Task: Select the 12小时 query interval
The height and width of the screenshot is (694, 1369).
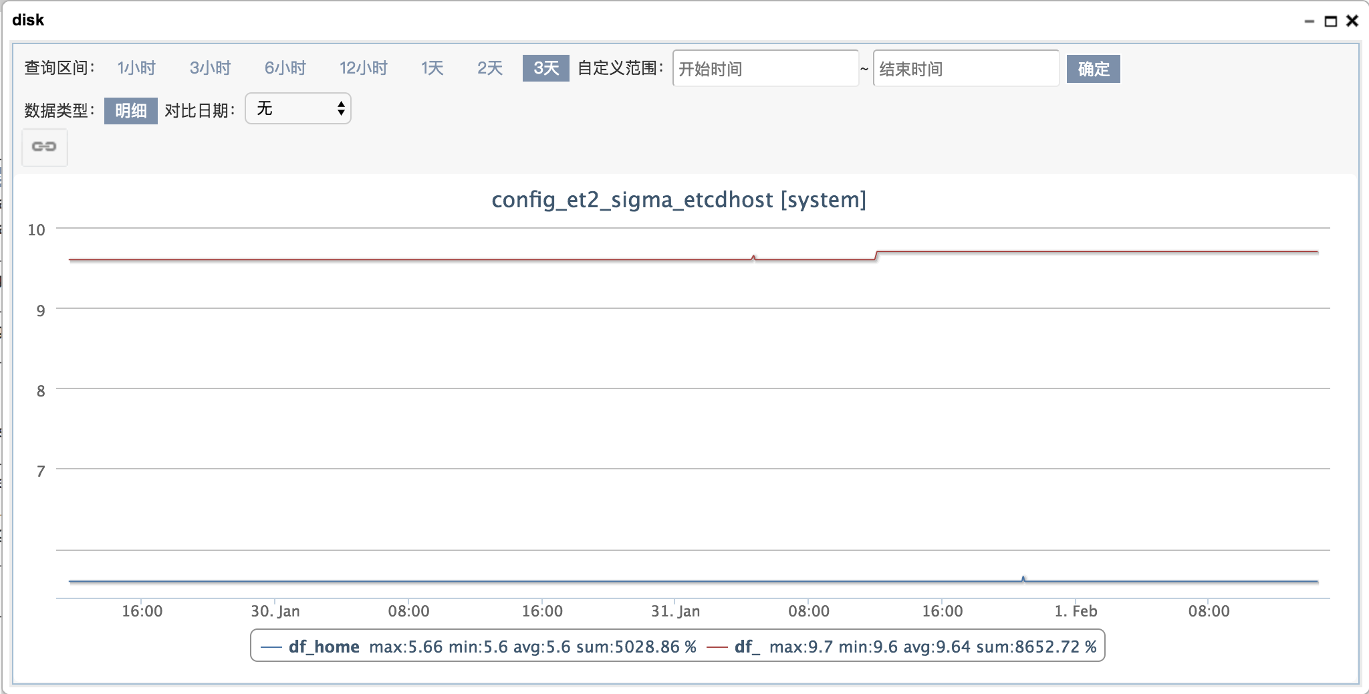Action: (363, 68)
